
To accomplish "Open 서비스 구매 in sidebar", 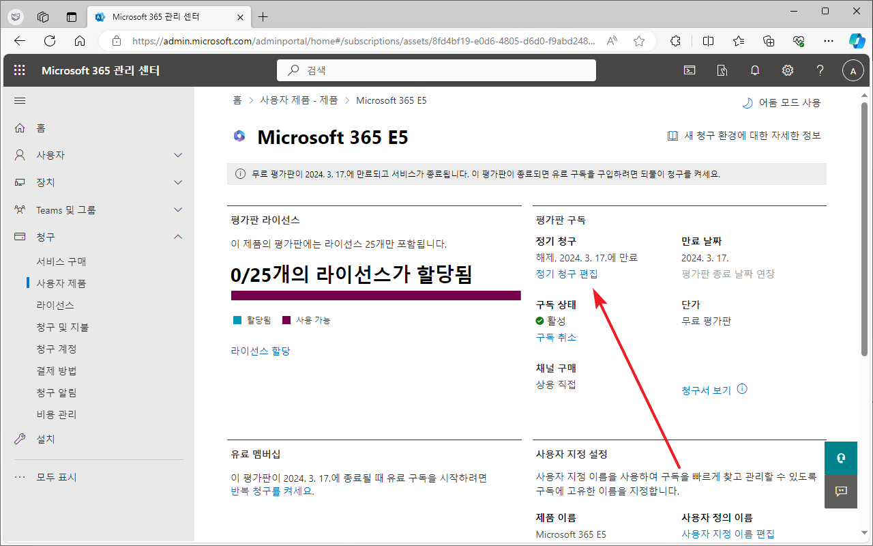I will (61, 261).
